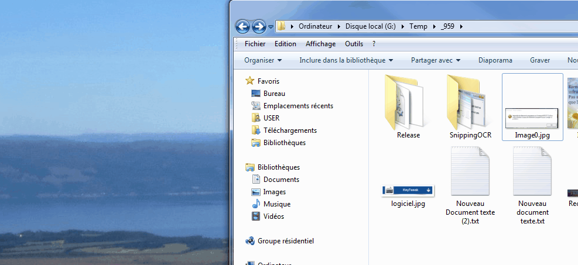Image resolution: width=578 pixels, height=265 pixels.
Task: Click the Bureau desktop icon
Action: click(256, 94)
